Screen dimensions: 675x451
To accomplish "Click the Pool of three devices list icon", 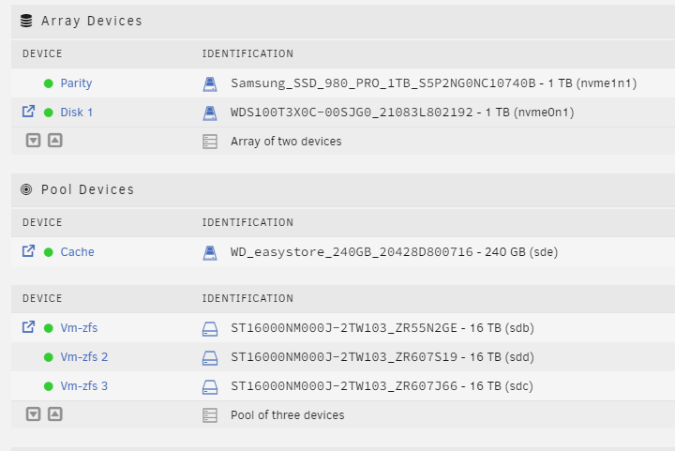I will click(210, 415).
